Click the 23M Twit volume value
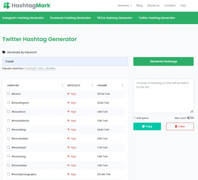 102,139
